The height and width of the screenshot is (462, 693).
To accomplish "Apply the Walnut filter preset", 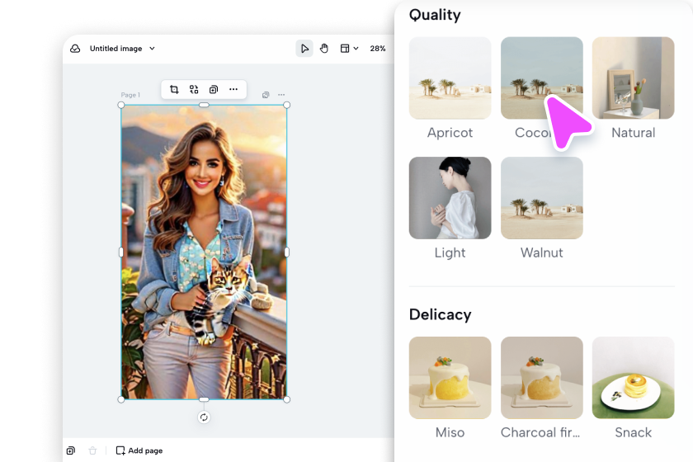I will pyautogui.click(x=541, y=198).
